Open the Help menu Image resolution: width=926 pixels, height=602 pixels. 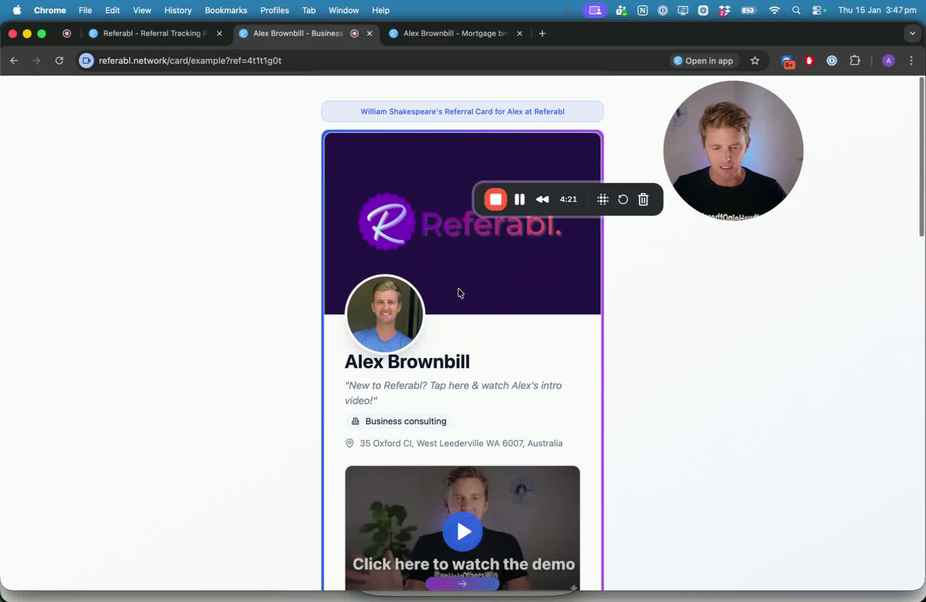(380, 10)
